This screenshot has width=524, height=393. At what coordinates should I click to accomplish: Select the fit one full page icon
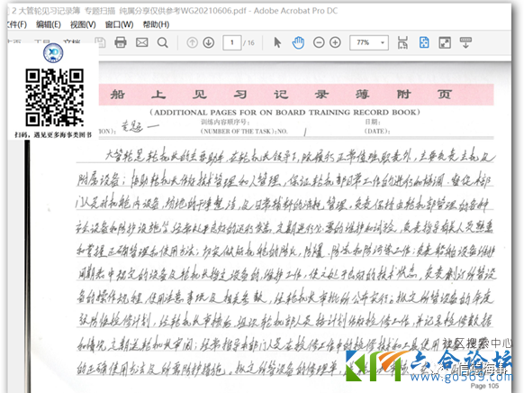pyautogui.click(x=424, y=42)
